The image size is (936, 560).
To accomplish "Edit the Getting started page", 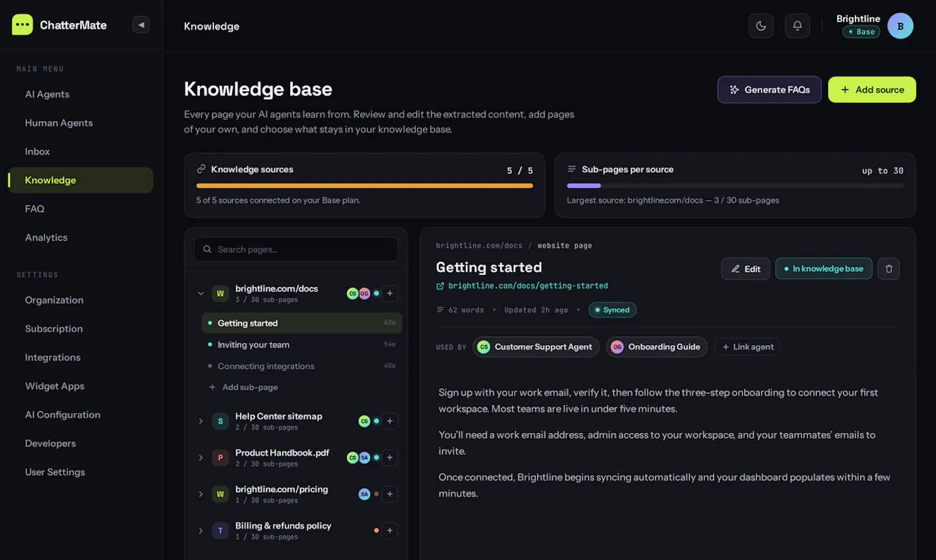I will 745,269.
